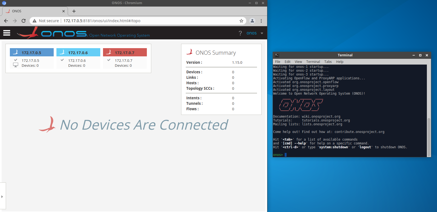Bookmark this page with the star icon
Screen dimensions: 437x212
[241, 21]
